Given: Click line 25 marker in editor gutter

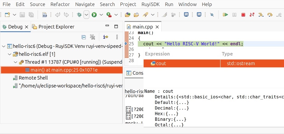Looking at the screenshot, I should [x=126, y=44].
